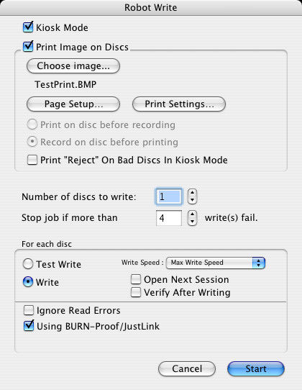Screen dimensions: 302x390
Task: Choose the Test Write radio button
Action: pyautogui.click(x=28, y=264)
